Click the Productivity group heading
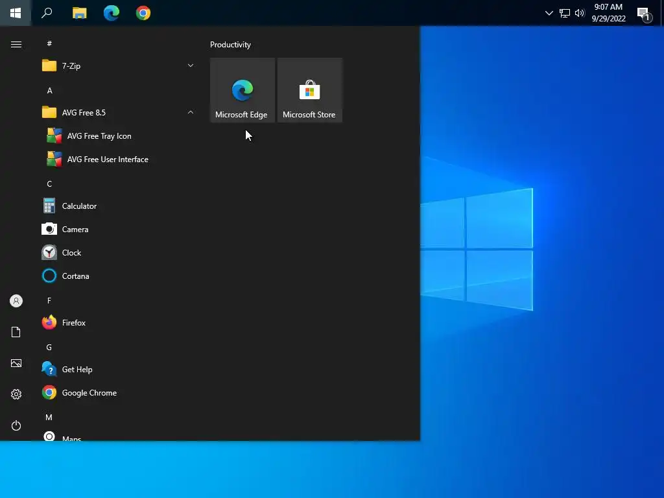Screen dimensions: 664x498 pyautogui.click(x=230, y=45)
